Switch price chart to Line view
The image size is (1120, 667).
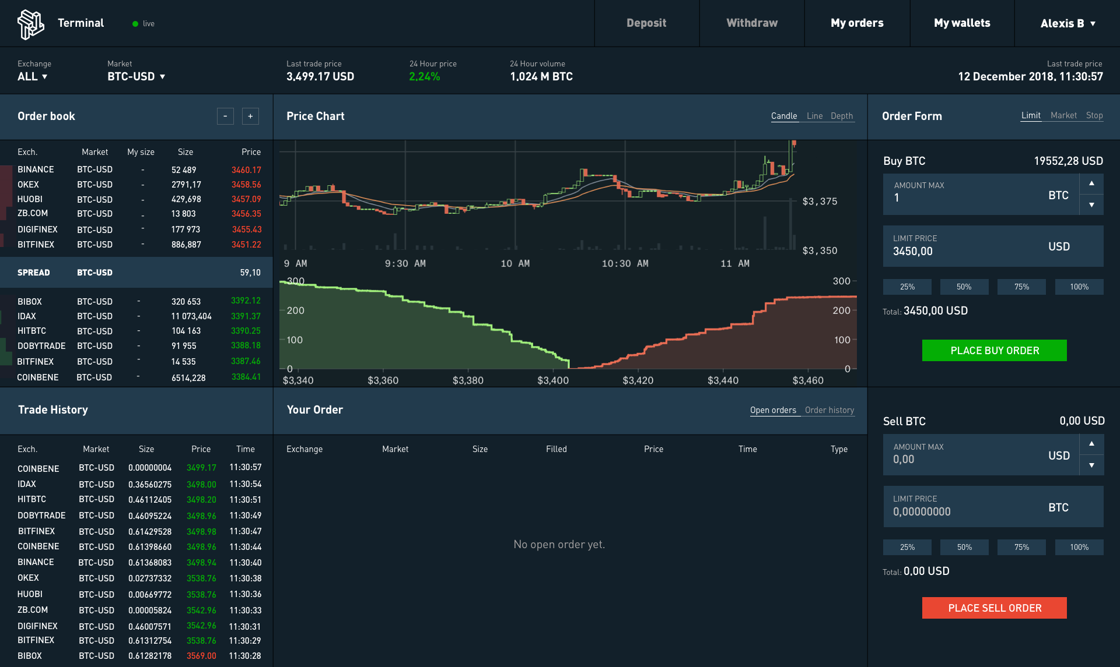pyautogui.click(x=814, y=116)
